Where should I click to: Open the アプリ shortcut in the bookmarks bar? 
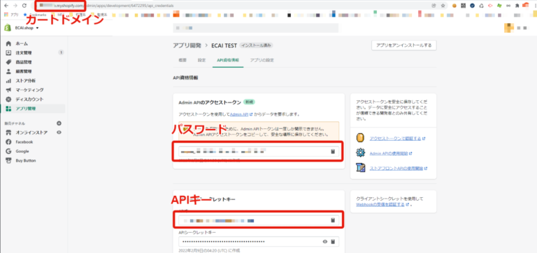point(11,15)
